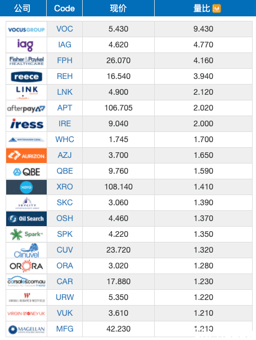Follow the WHC code link

click(x=65, y=139)
